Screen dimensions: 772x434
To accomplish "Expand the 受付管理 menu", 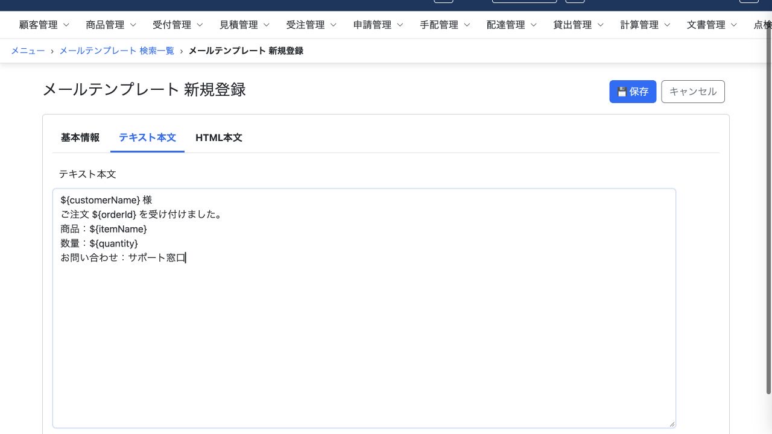I will 178,25.
